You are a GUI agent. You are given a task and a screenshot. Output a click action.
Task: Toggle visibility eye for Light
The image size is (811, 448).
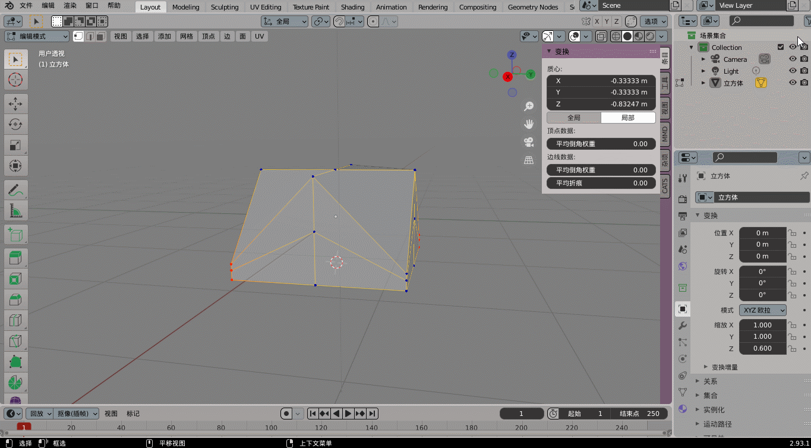pyautogui.click(x=793, y=71)
